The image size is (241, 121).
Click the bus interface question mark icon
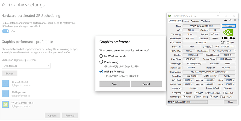(235, 51)
